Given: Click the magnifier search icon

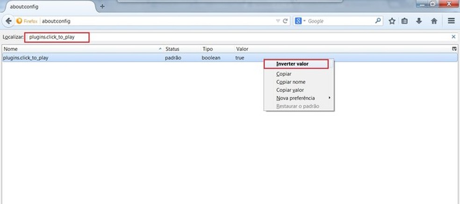Looking at the screenshot, I should point(378,21).
